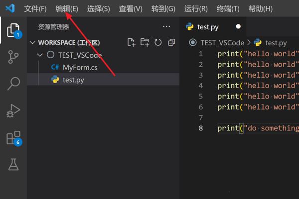The image size is (299, 199).
Task: Click the New File icon in explorer
Action: [x=132, y=43]
